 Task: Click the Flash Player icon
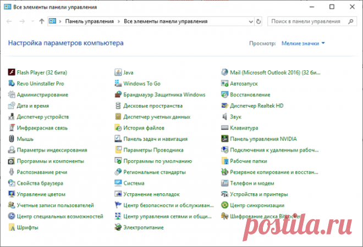click(12, 72)
